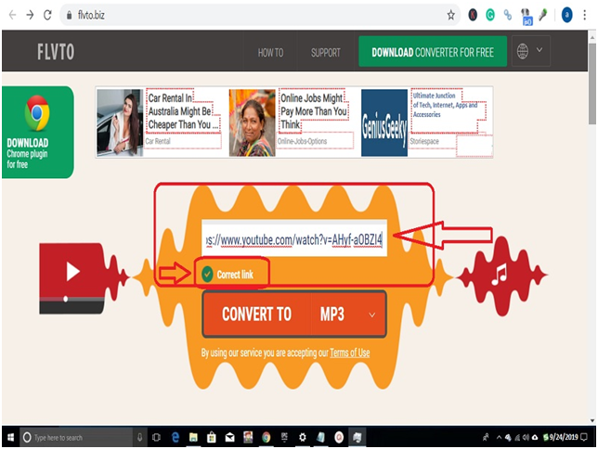Click the Car Rental ad woman thumbnail
Image resolution: width=598 pixels, height=449 pixels.
point(120,122)
